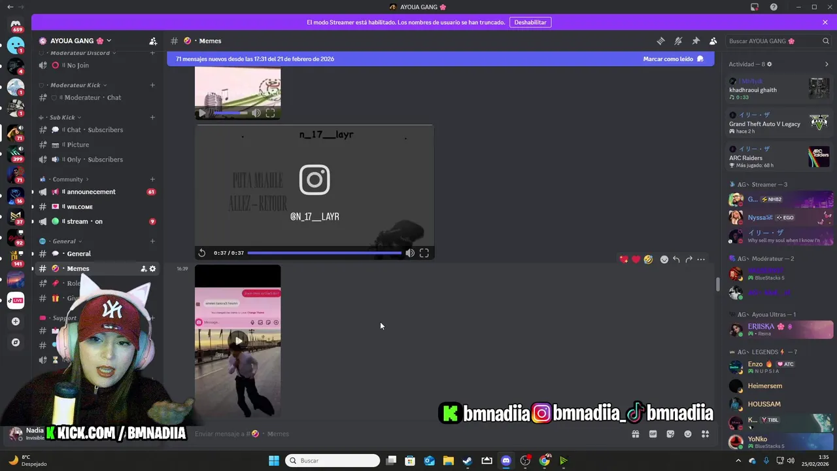The height and width of the screenshot is (471, 837).
Task: React with rolling laughing emoji
Action: pyautogui.click(x=648, y=259)
